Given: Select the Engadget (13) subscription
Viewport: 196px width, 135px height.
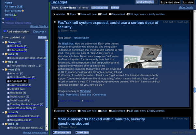Looking at the screenshot, I should coord(17,81).
